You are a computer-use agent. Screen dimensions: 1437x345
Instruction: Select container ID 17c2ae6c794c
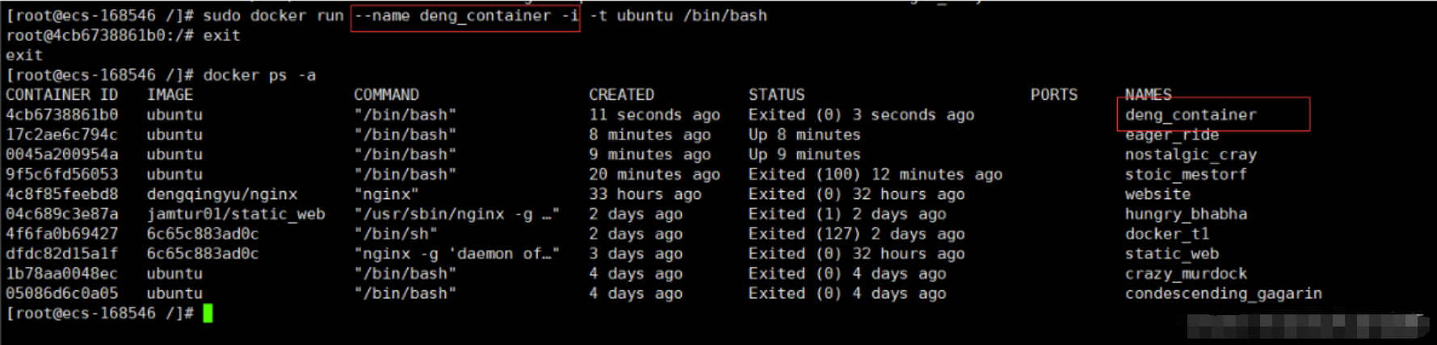click(61, 135)
